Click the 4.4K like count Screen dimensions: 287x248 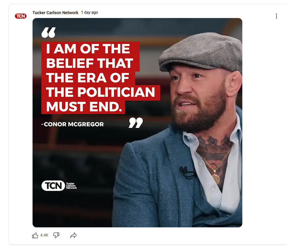[44, 235]
